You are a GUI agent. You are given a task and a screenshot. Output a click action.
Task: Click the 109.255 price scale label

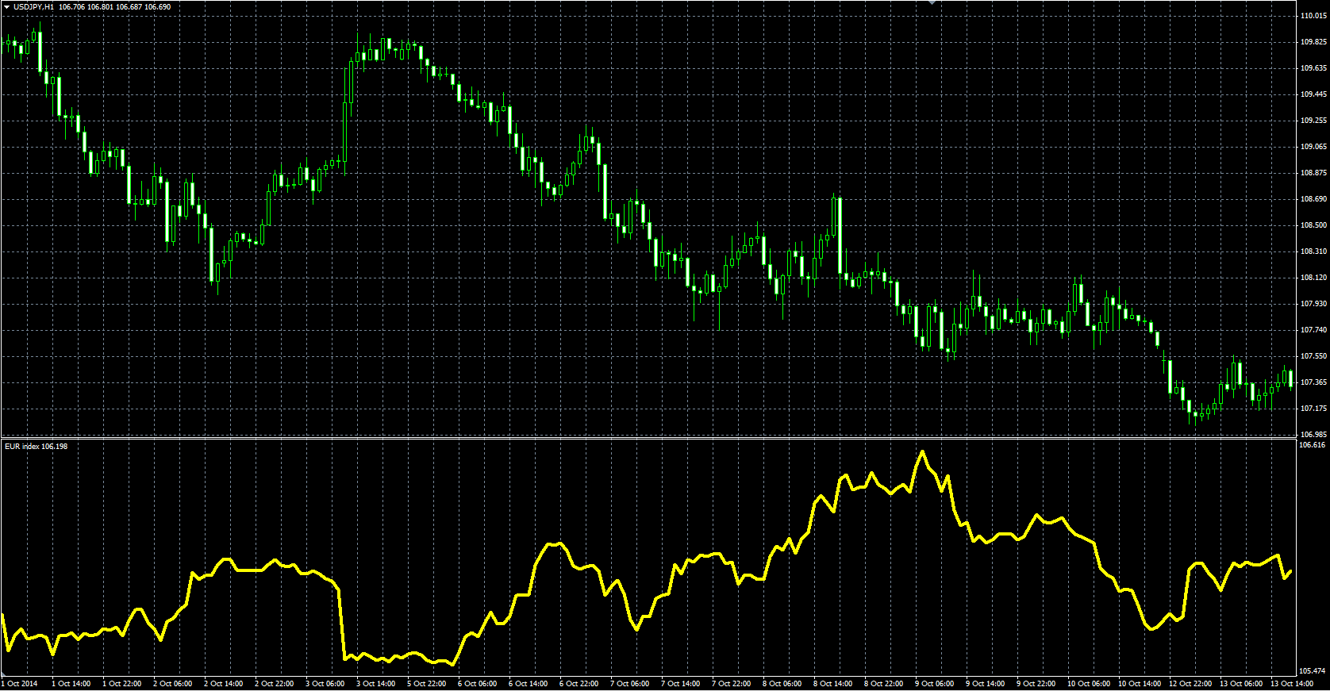[x=1313, y=121]
